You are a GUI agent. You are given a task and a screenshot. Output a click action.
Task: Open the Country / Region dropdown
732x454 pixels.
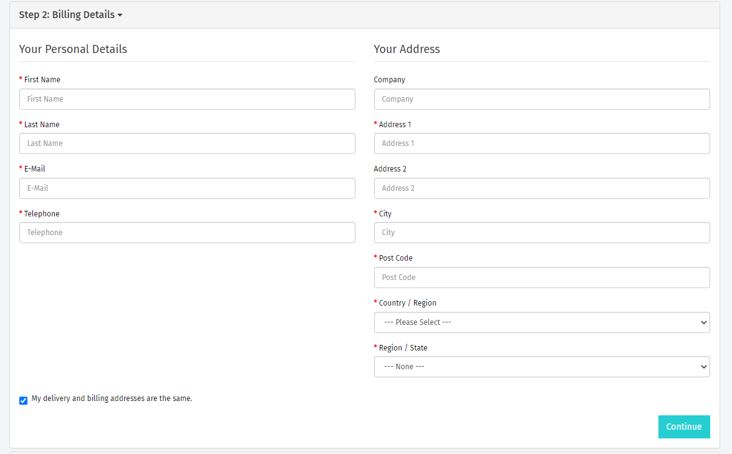point(542,322)
